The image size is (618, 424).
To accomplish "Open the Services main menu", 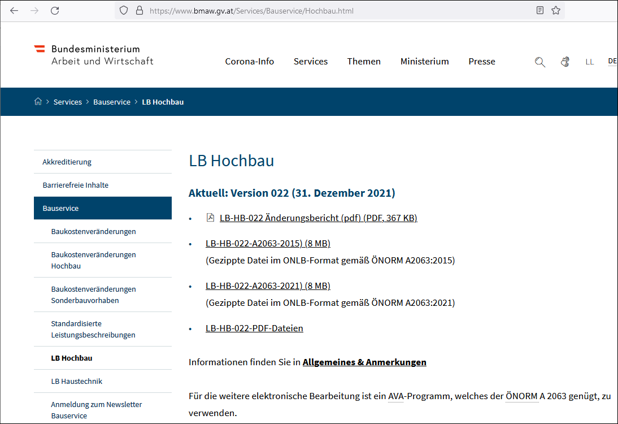I will pos(310,61).
